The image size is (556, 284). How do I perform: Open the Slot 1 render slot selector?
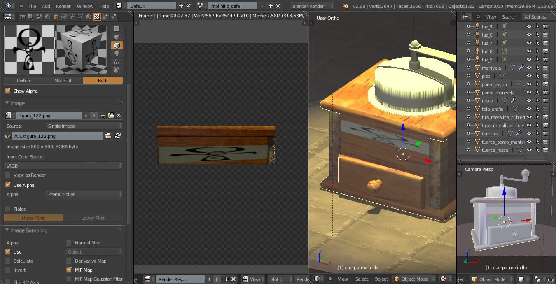coord(280,279)
